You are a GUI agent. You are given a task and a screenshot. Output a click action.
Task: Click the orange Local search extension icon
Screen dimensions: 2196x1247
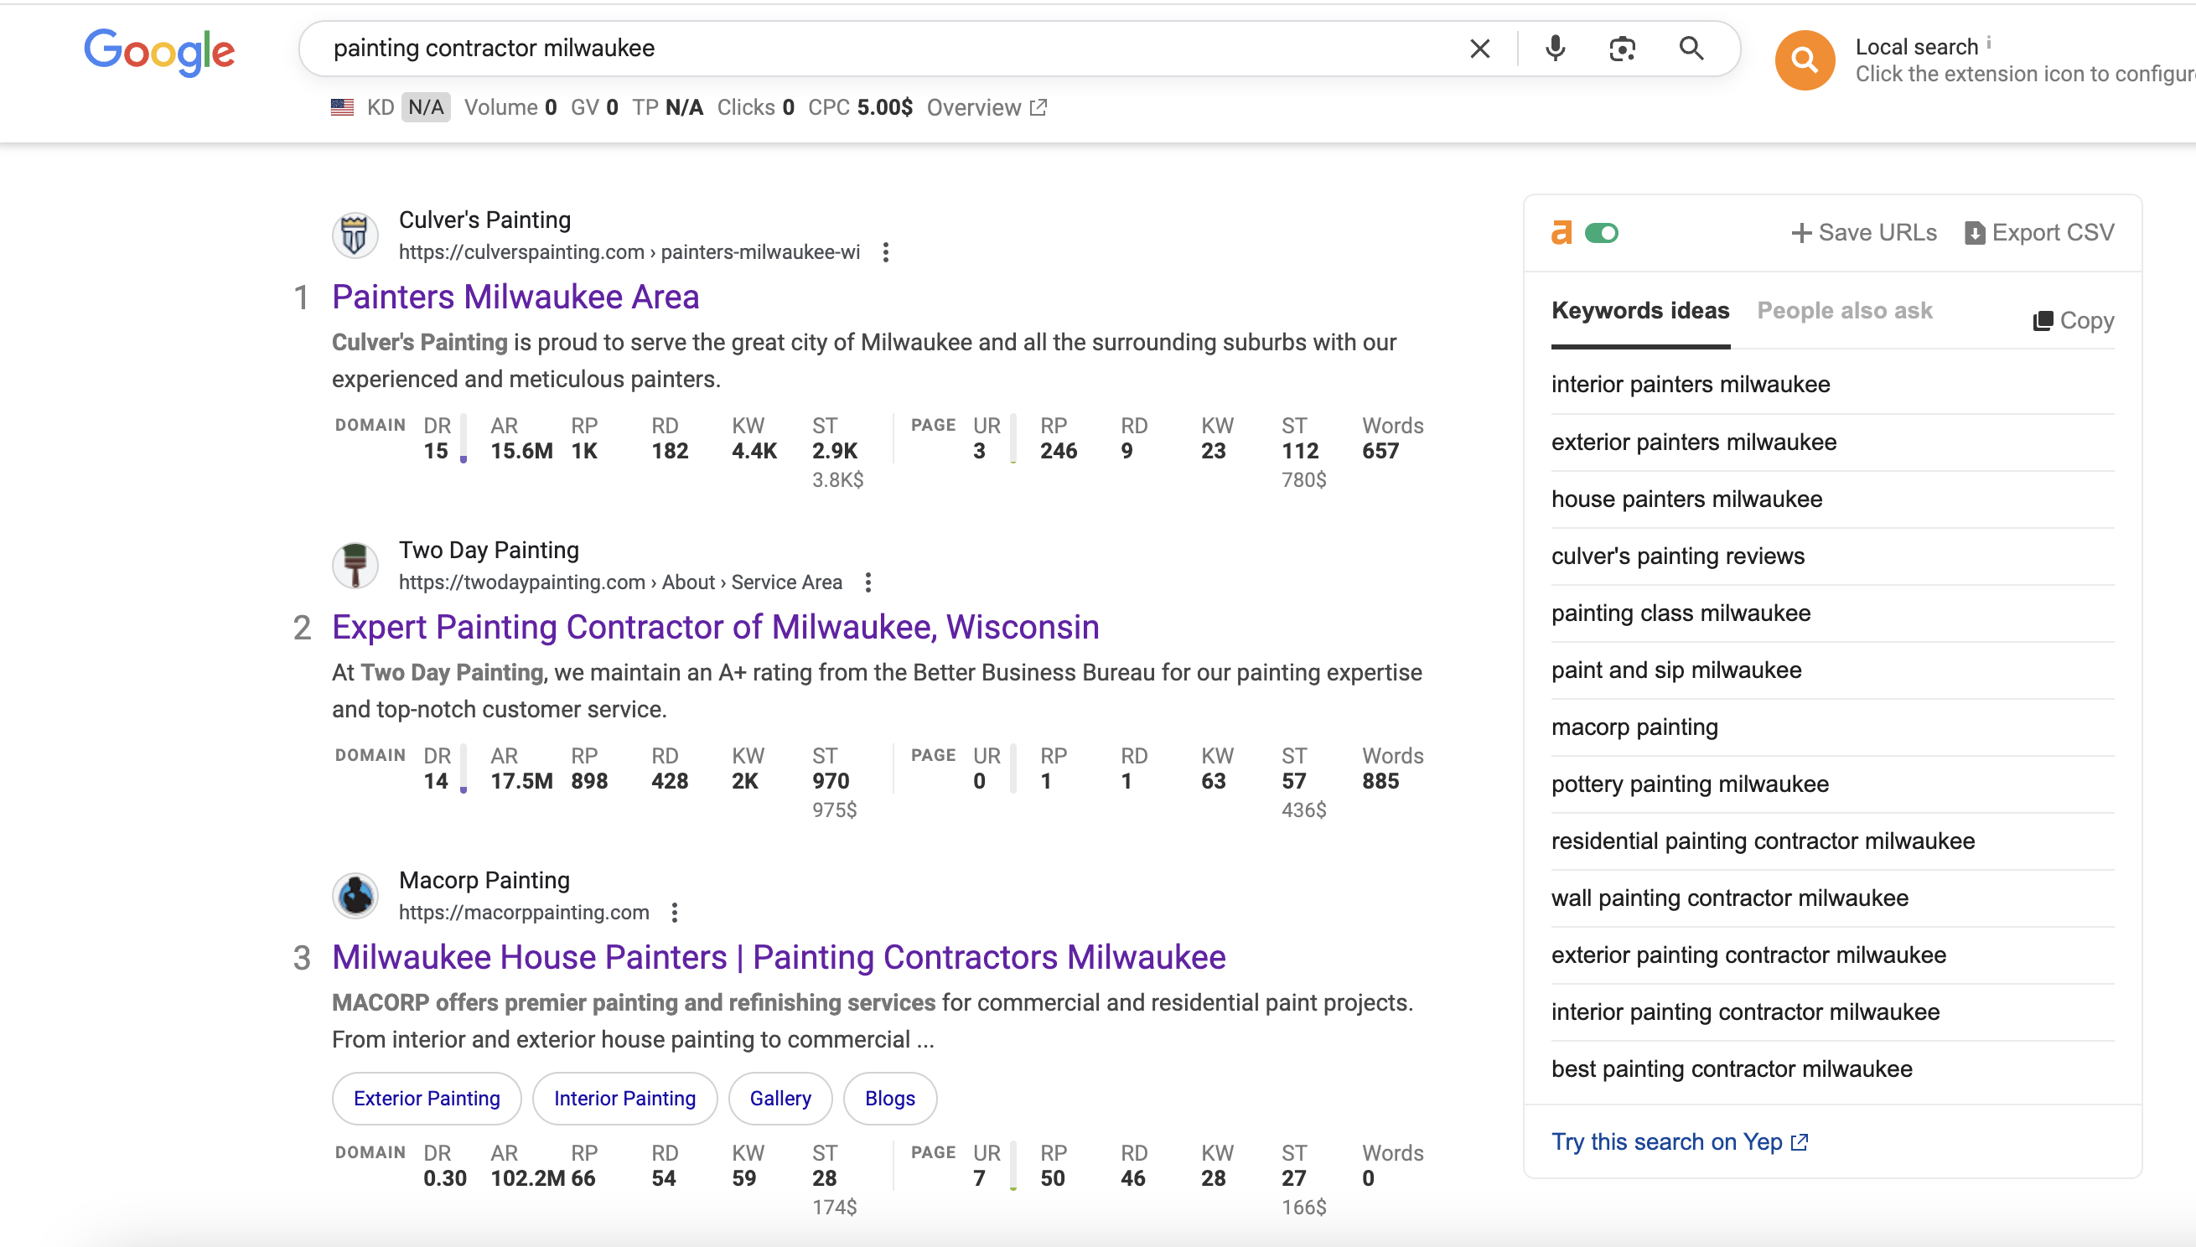click(1805, 60)
